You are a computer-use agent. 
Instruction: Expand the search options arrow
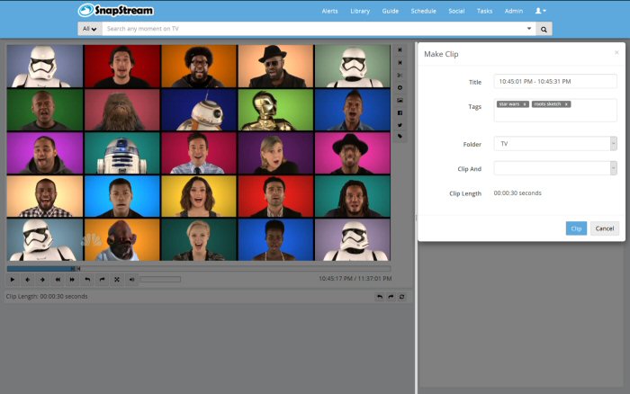(x=529, y=28)
